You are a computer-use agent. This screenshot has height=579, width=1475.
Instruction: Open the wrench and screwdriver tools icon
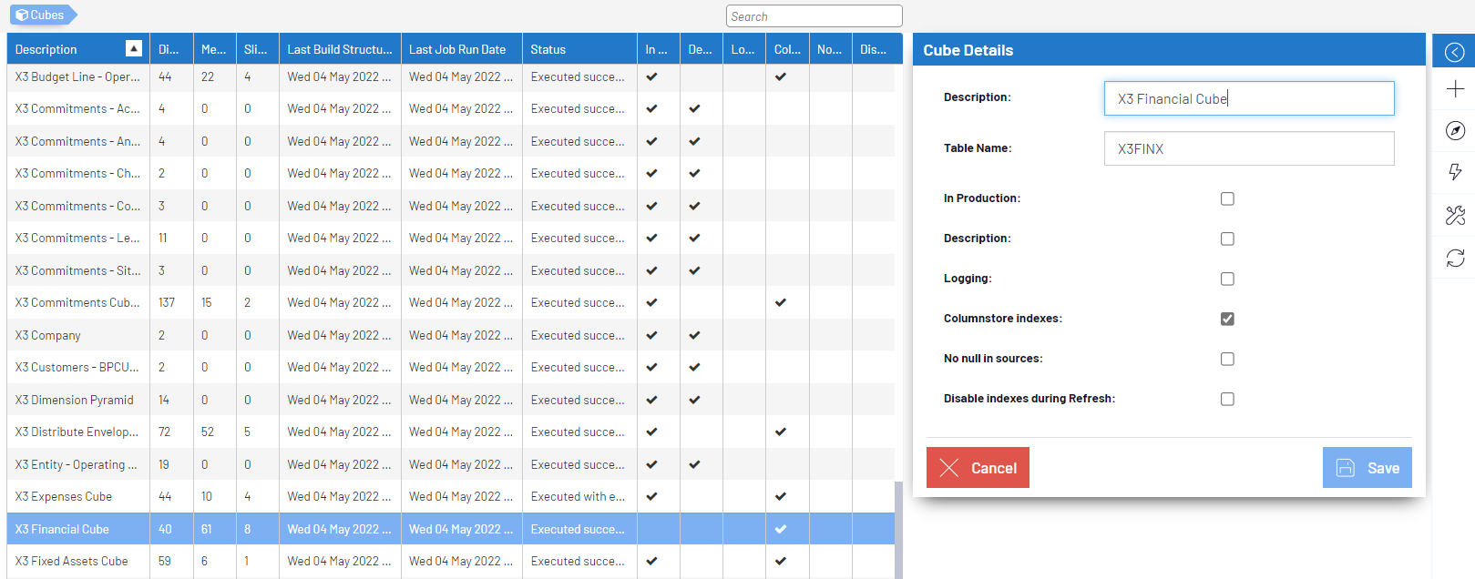click(1455, 216)
